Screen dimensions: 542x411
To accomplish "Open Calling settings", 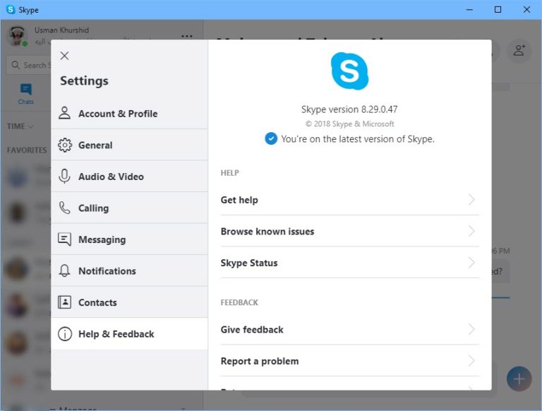I will 130,208.
